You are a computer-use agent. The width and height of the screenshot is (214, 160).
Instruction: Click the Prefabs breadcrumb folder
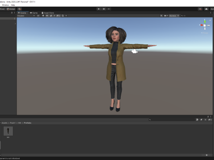pyautogui.click(x=28, y=123)
